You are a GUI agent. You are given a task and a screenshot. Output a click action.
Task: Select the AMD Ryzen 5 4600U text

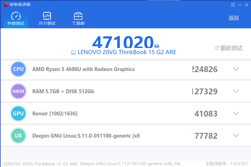point(83,69)
